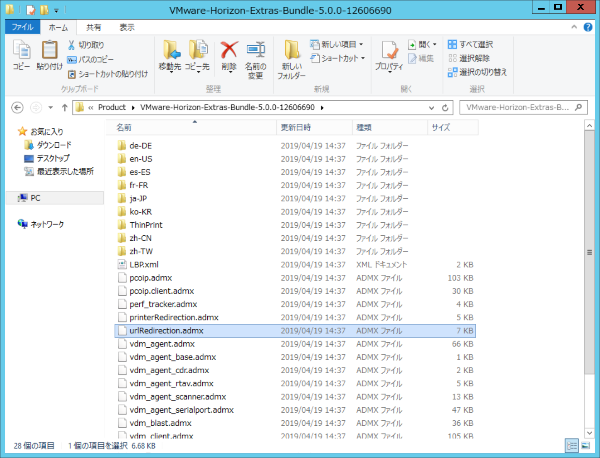Open the ファイル (File) tab

click(x=23, y=27)
